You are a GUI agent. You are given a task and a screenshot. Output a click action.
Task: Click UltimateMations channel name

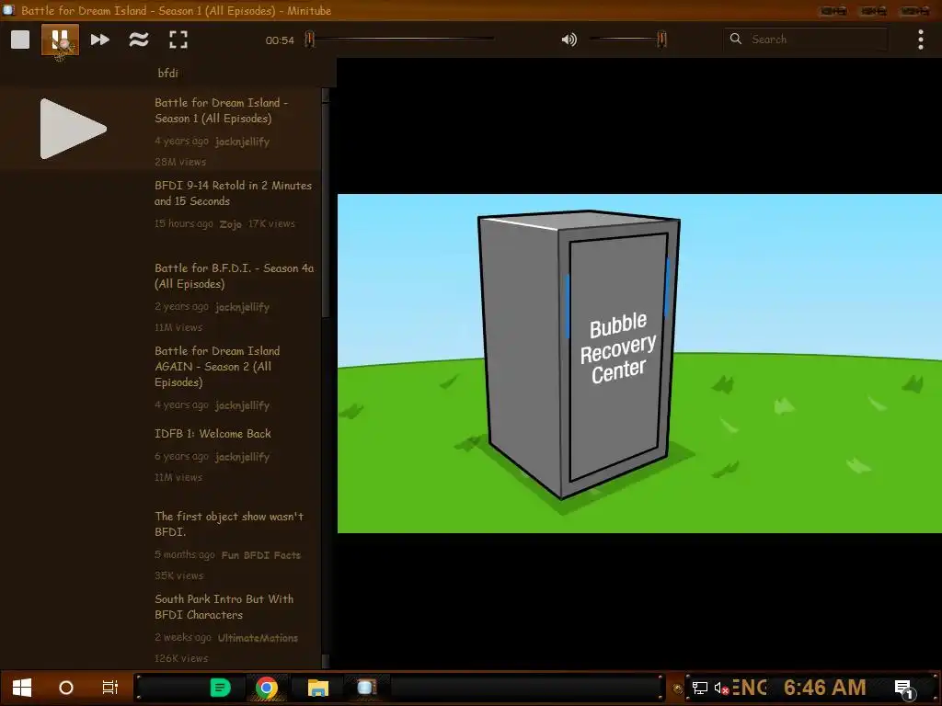(x=258, y=638)
